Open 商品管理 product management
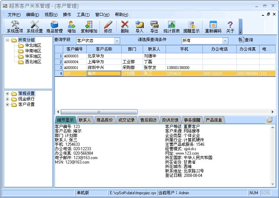 (x=55, y=27)
